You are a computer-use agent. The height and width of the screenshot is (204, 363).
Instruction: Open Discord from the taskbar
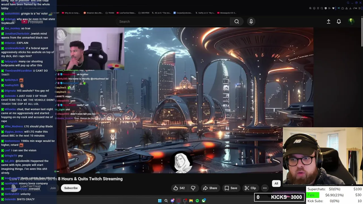pyautogui.click(x=172, y=201)
